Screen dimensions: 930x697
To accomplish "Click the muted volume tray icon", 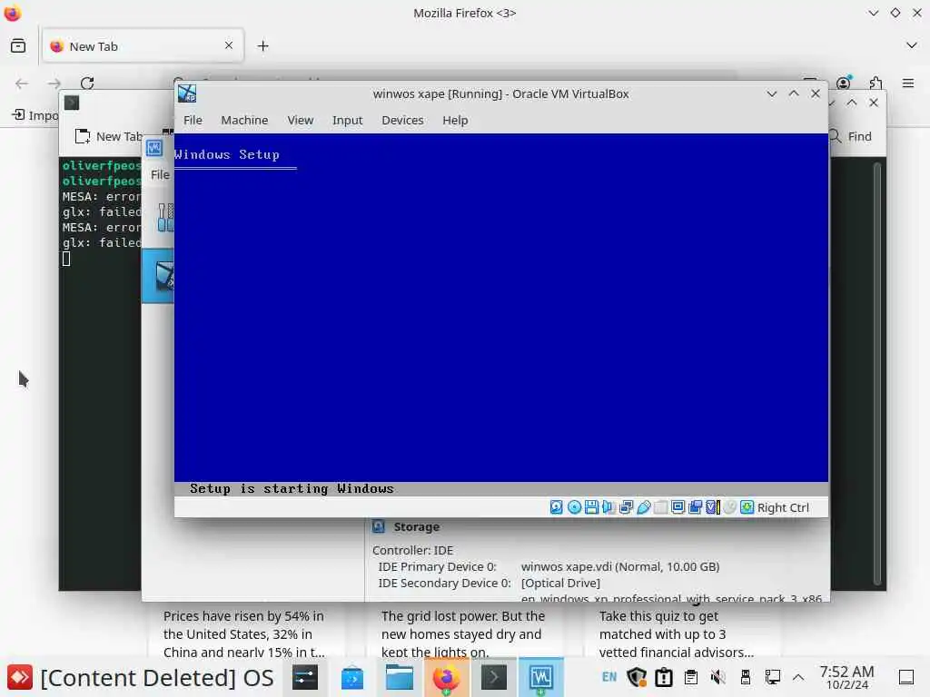I will [718, 677].
